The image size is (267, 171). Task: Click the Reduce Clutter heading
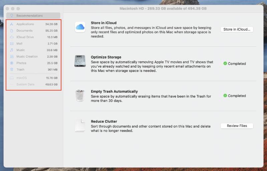pyautogui.click(x=104, y=121)
